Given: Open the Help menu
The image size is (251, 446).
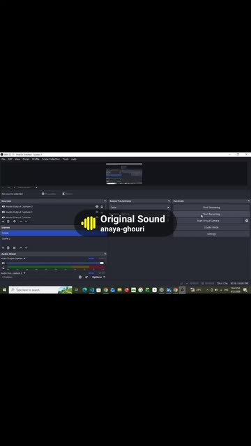Looking at the screenshot, I should [x=74, y=160].
